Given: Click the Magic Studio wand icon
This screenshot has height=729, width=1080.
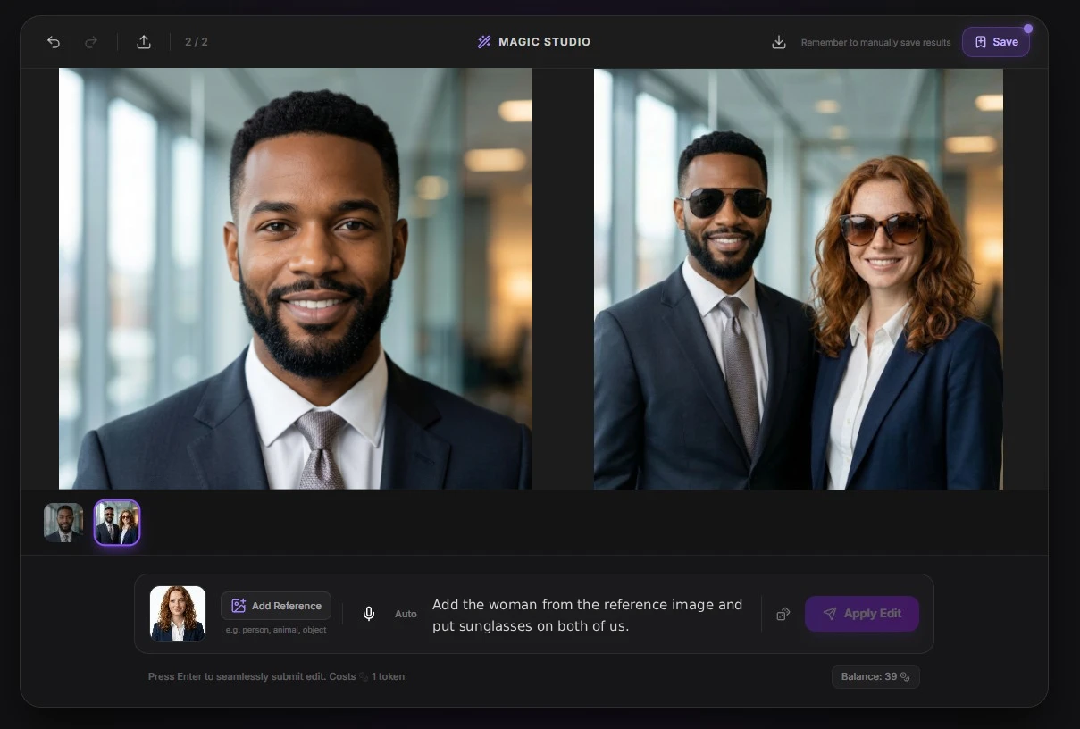Looking at the screenshot, I should 484,42.
